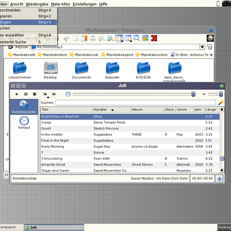Sort by the Stück column header
Image resolution: width=231 pixels, height=231 pixels.
point(170,110)
